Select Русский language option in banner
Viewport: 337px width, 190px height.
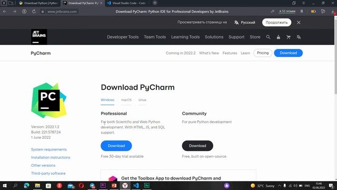point(245,22)
